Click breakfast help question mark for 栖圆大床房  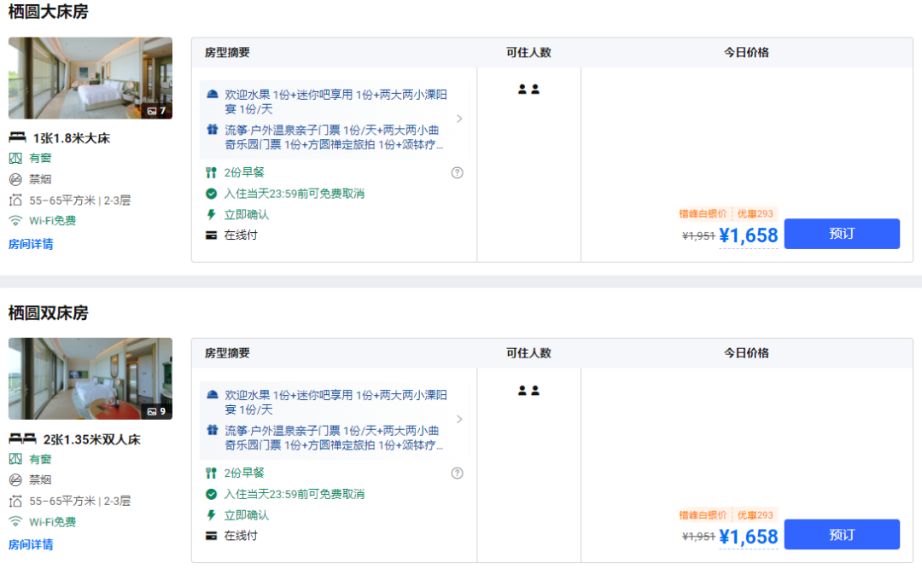[x=457, y=172]
